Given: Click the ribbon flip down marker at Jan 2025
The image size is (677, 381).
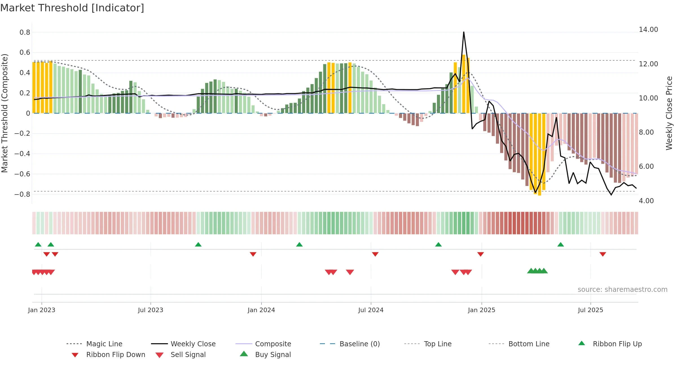Looking at the screenshot, I should [481, 254].
